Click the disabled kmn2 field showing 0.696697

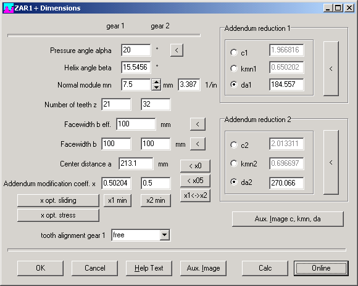coord(286,163)
